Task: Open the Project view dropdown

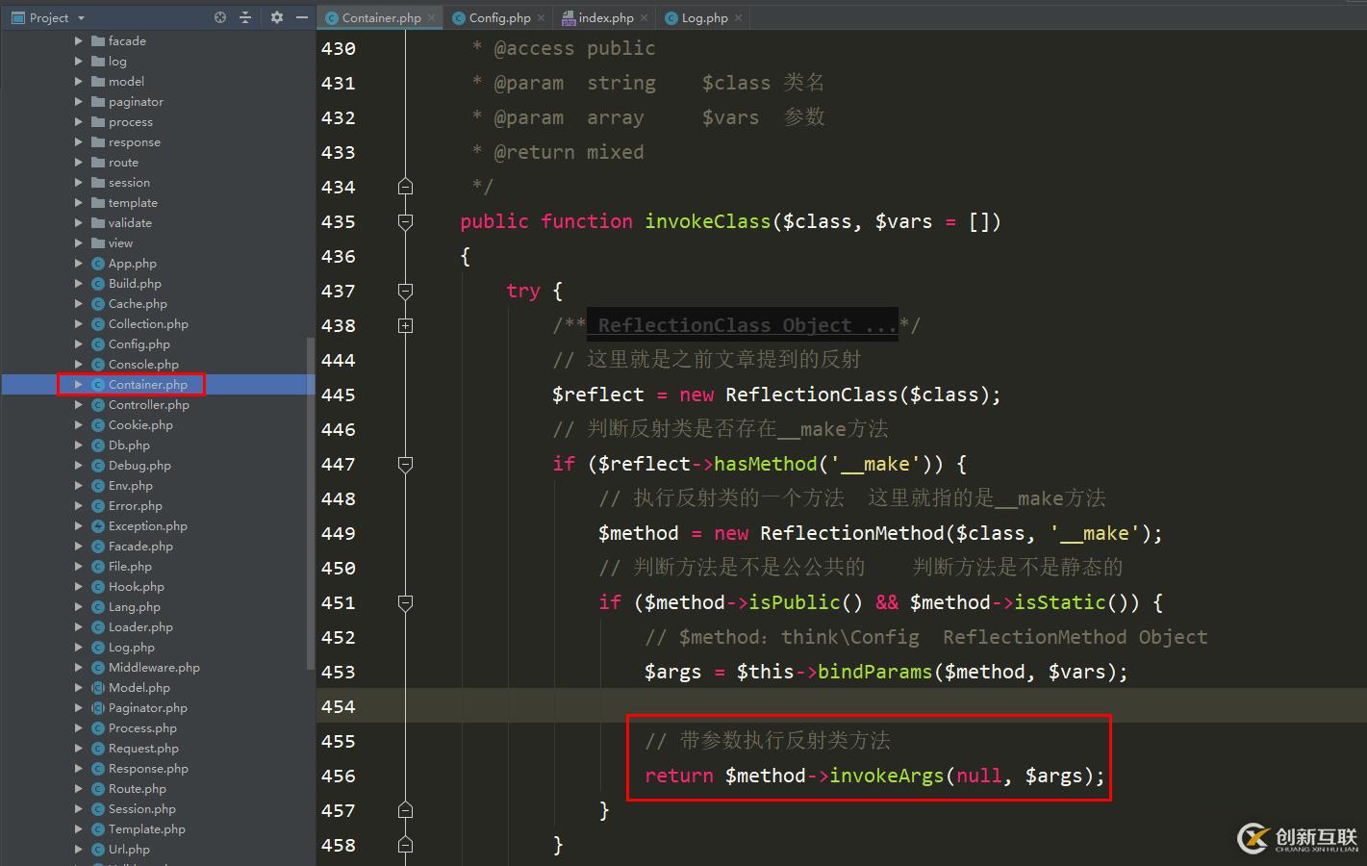Action: (81, 18)
